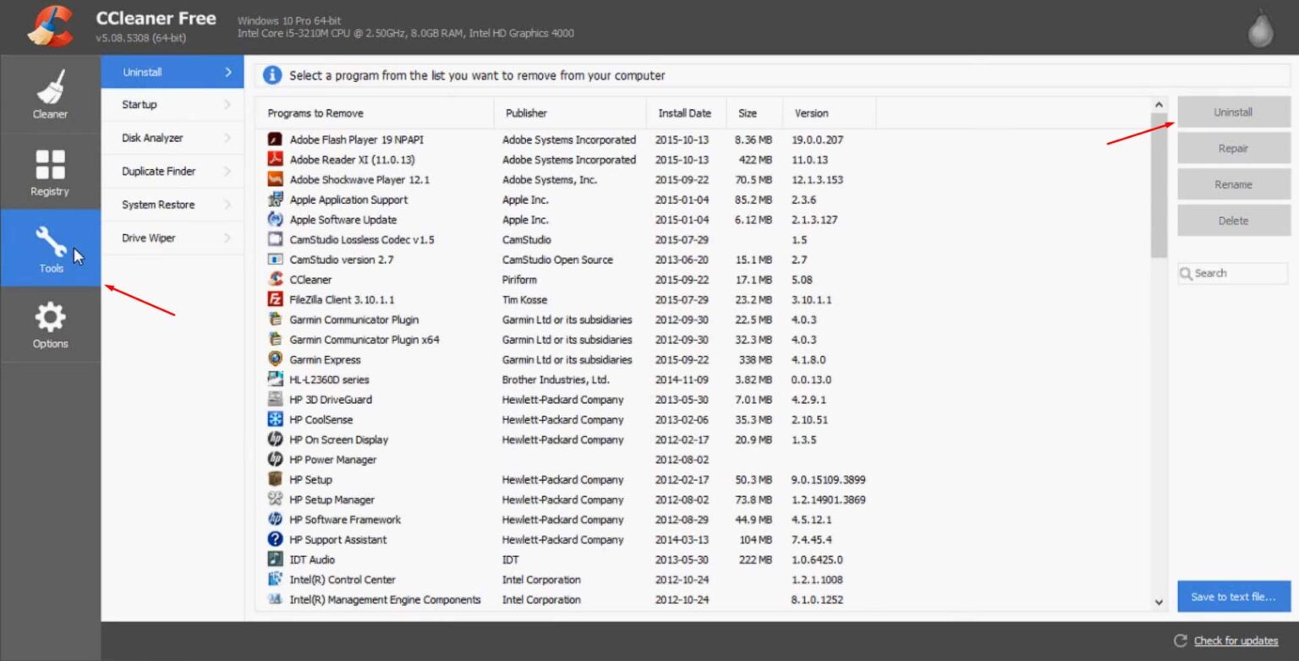Click the scrollbar down arrow of program list
Screen dimensions: 1299x661
[1159, 602]
